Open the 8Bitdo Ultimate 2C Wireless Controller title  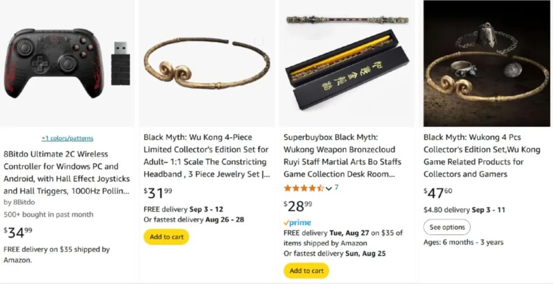point(67,172)
